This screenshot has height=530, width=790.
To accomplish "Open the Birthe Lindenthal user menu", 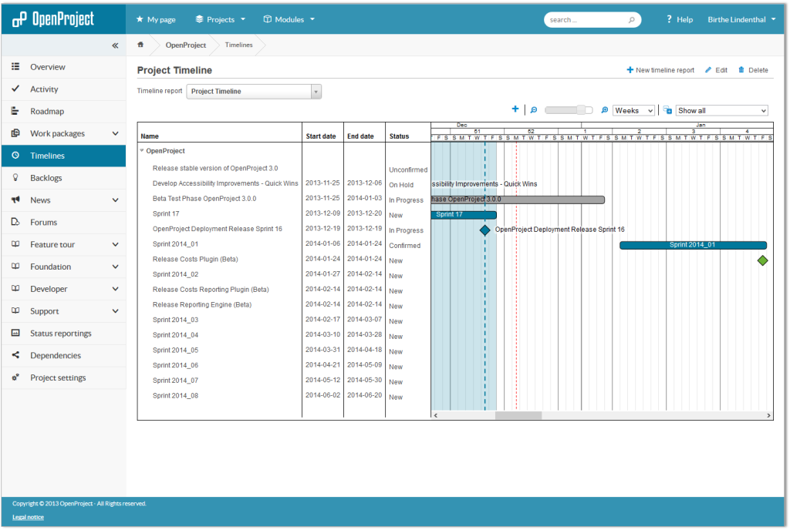I will click(741, 19).
